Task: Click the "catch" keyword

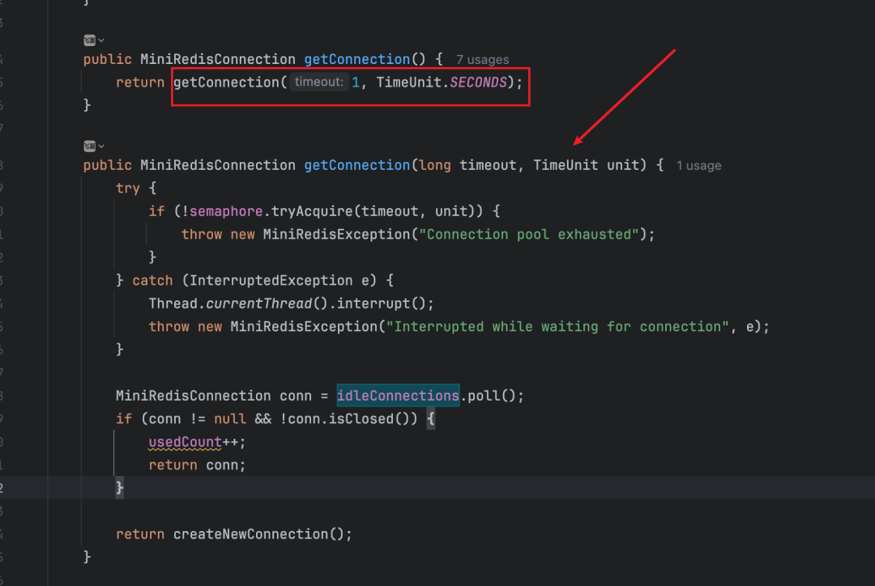Action: [x=152, y=281]
